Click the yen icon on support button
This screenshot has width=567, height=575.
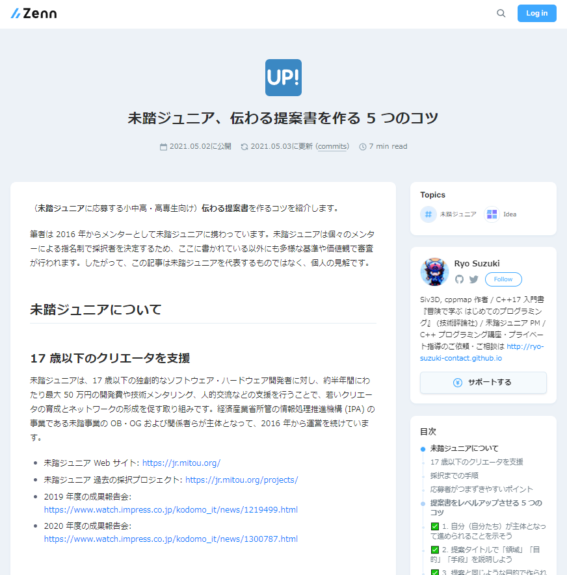458,383
